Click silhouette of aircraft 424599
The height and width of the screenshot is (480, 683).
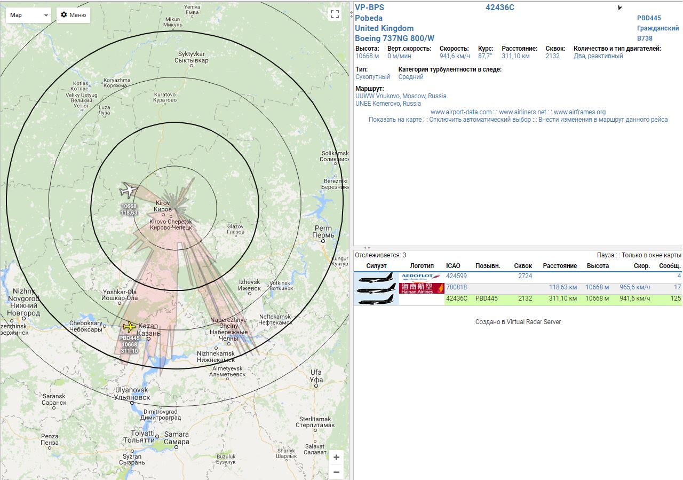pyautogui.click(x=376, y=277)
